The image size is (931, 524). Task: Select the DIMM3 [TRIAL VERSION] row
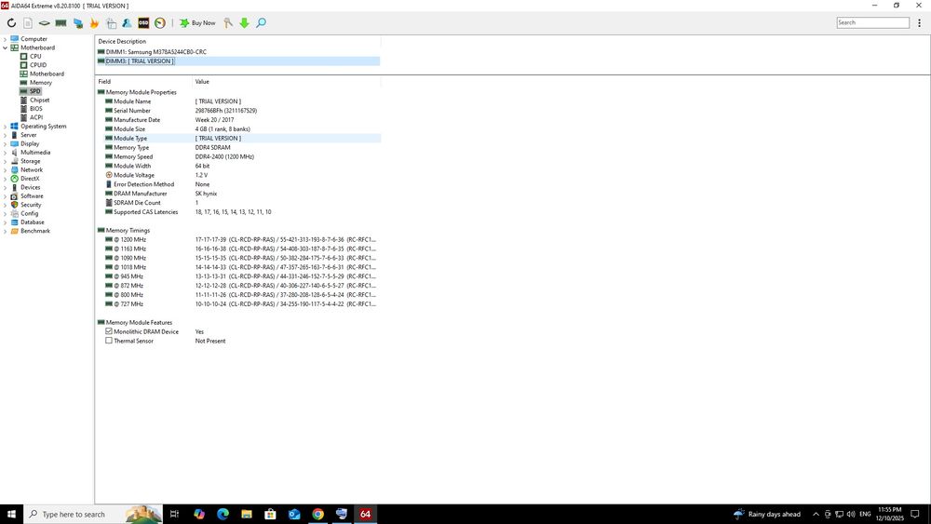(x=238, y=61)
